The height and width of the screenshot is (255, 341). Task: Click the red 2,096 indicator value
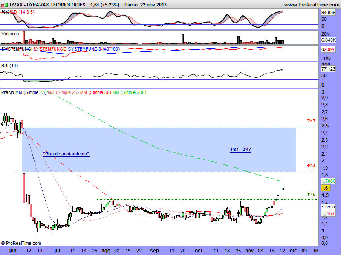pyautogui.click(x=329, y=49)
